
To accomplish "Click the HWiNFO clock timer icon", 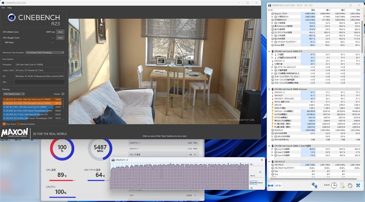I will 334,185.
